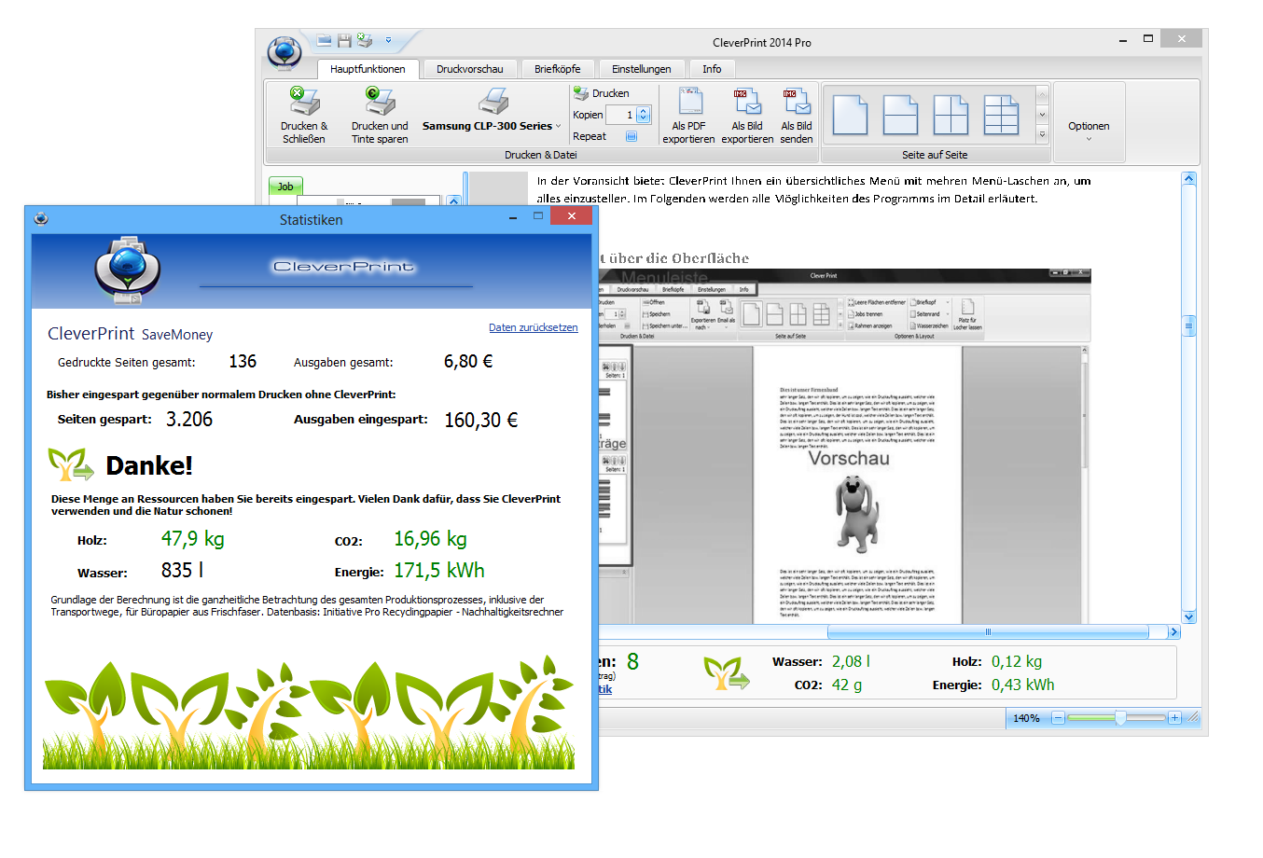The image size is (1263, 858).
Task: Click the vertical scrollbar down arrow
Action: pos(1188,616)
